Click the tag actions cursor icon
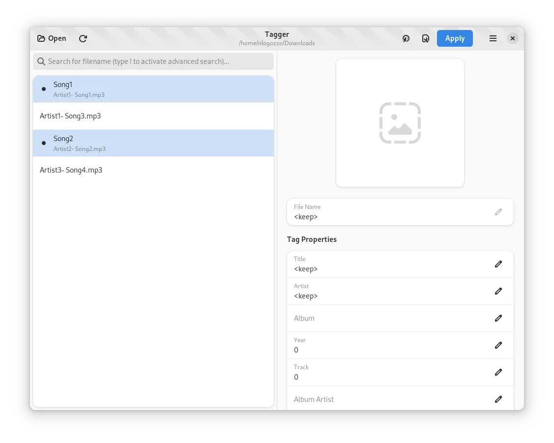This screenshot has height=443, width=554. pyautogui.click(x=406, y=38)
